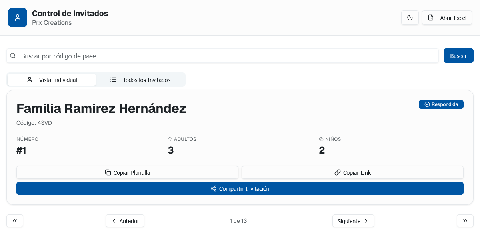Open the Abrir Excel button
The height and width of the screenshot is (252, 480).
pos(447,18)
